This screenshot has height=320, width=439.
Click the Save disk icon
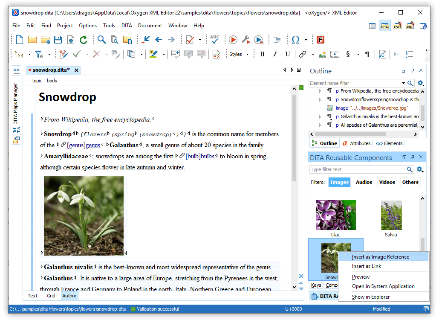[58, 40]
